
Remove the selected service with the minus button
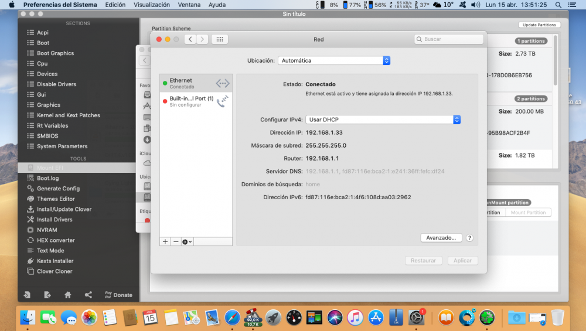[176, 242]
